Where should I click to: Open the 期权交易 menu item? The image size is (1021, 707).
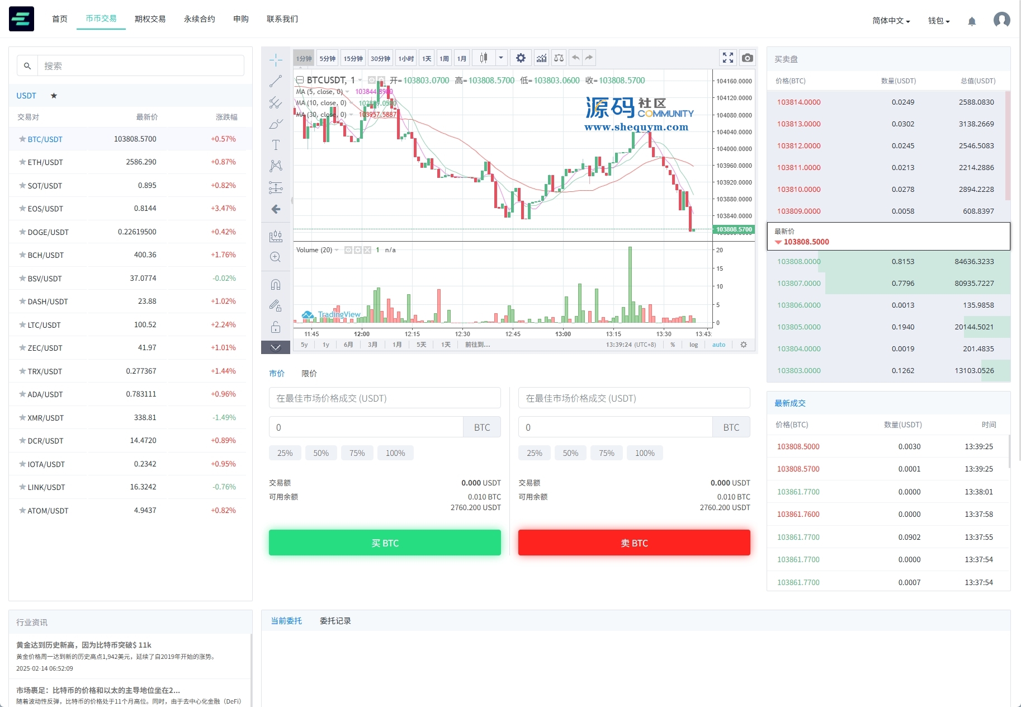tap(150, 19)
